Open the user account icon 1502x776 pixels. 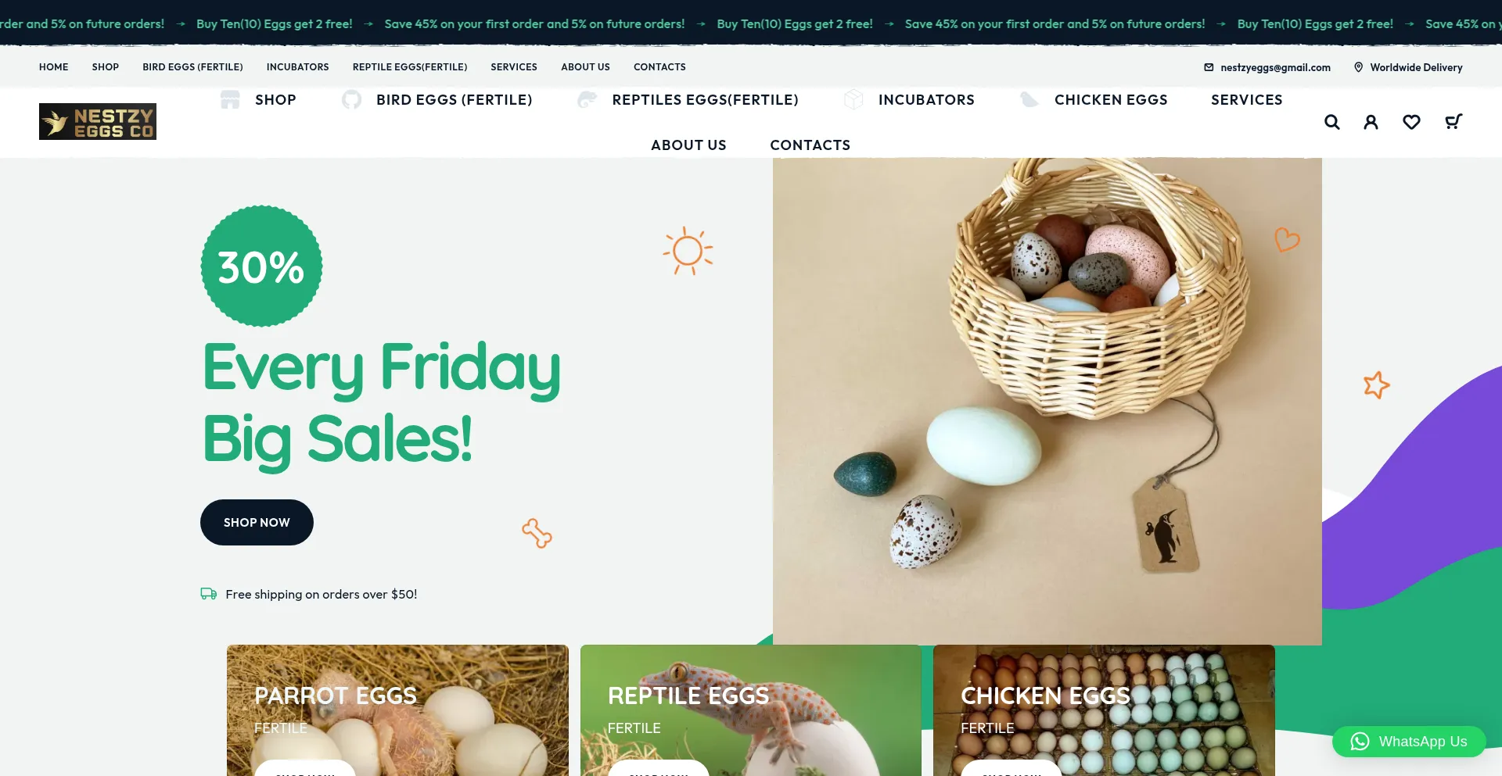click(x=1371, y=122)
